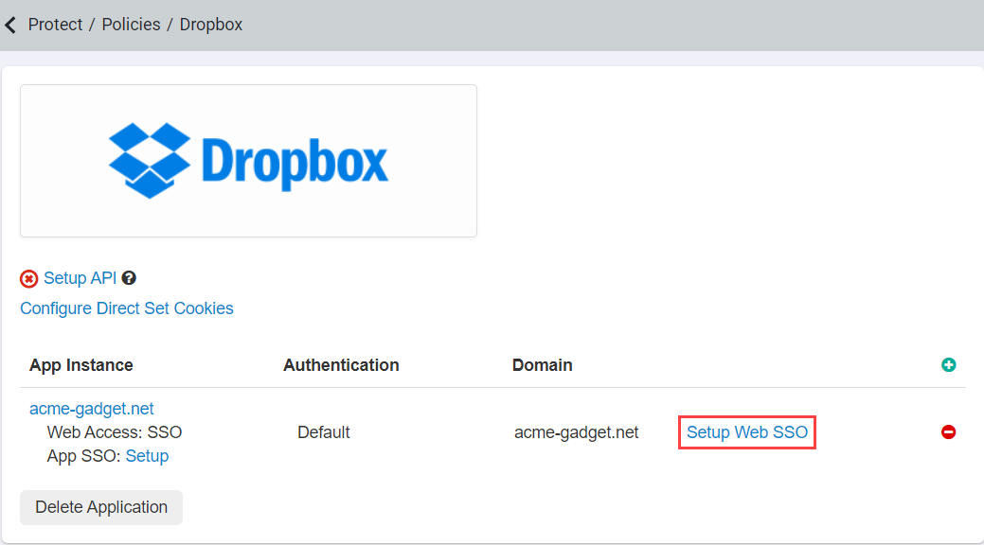
Task: Click the highlighted Setup Web SSO link
Action: [x=746, y=432]
